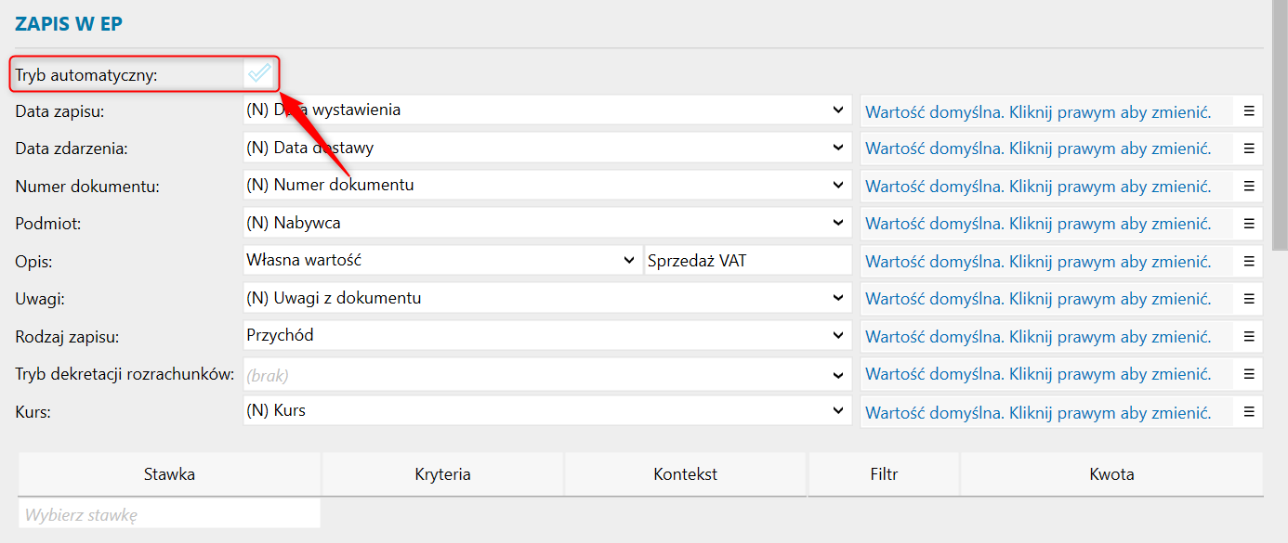Expand the Data zapisu dropdown

pyautogui.click(x=547, y=110)
